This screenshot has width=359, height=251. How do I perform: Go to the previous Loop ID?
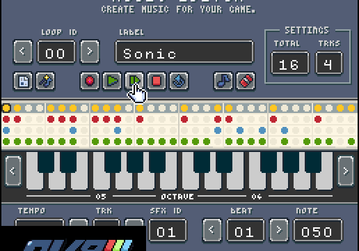coord(23,52)
